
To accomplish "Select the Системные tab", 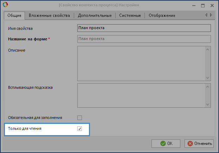I will tap(130, 15).
